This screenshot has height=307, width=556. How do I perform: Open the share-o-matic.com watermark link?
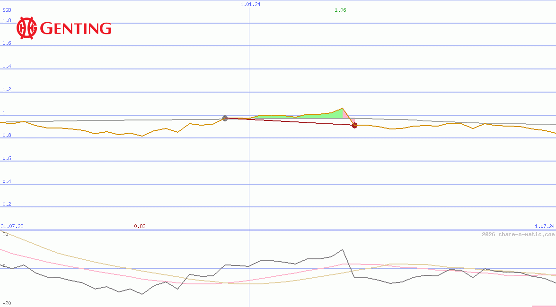(x=518, y=234)
